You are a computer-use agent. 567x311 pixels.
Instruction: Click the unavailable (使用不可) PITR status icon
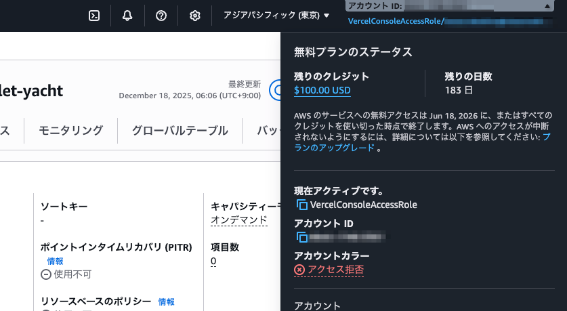click(x=46, y=274)
